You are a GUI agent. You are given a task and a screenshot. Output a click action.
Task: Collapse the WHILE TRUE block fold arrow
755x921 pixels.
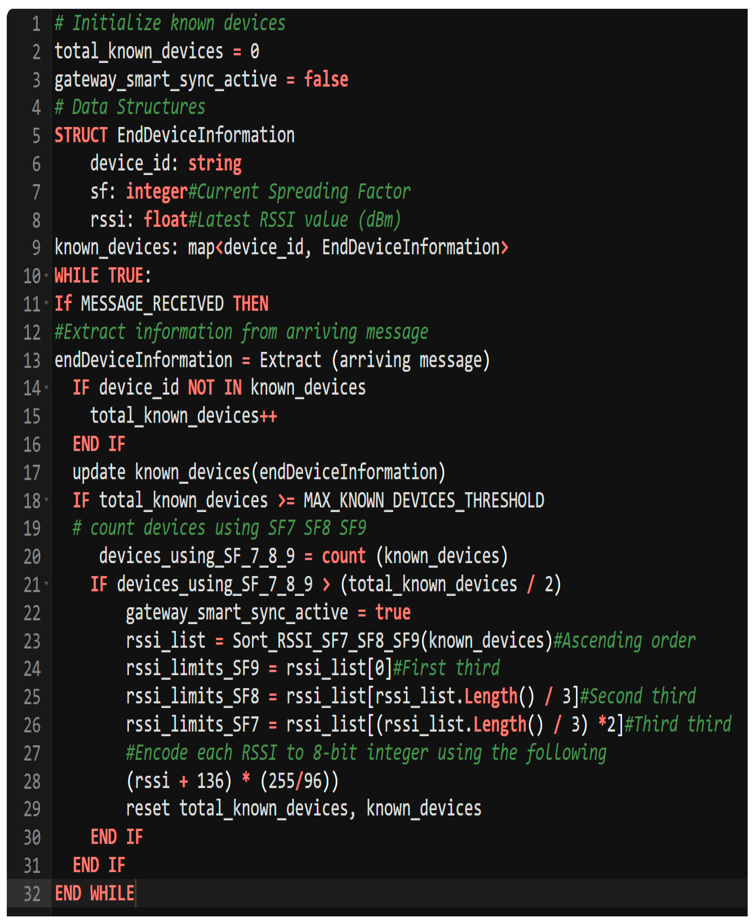click(x=46, y=275)
